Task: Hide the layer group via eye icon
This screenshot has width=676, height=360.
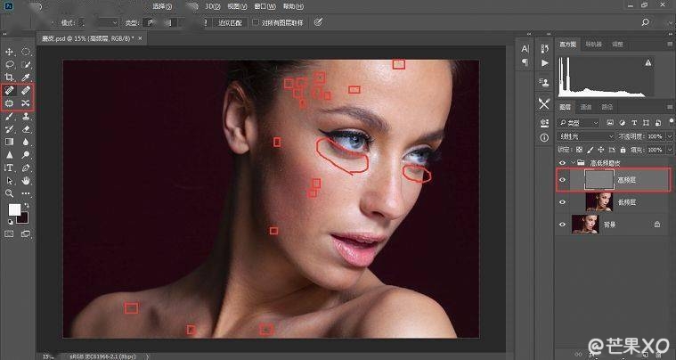Action: click(x=562, y=162)
